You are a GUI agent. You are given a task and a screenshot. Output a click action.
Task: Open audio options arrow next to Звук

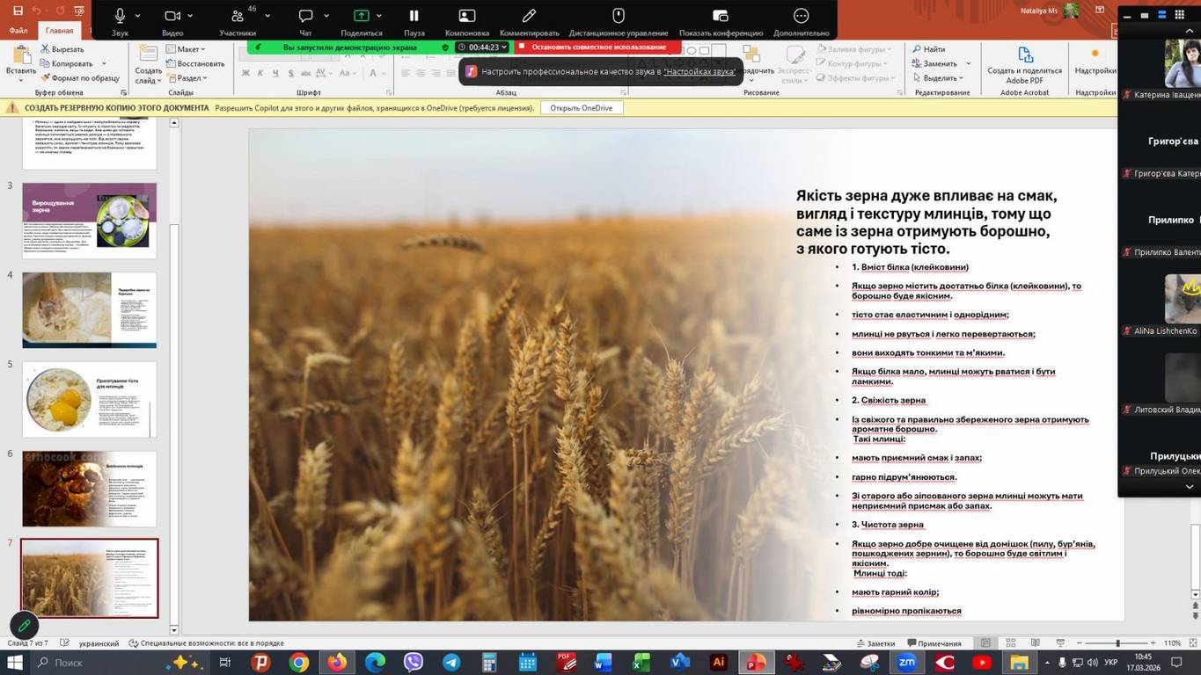139,16
